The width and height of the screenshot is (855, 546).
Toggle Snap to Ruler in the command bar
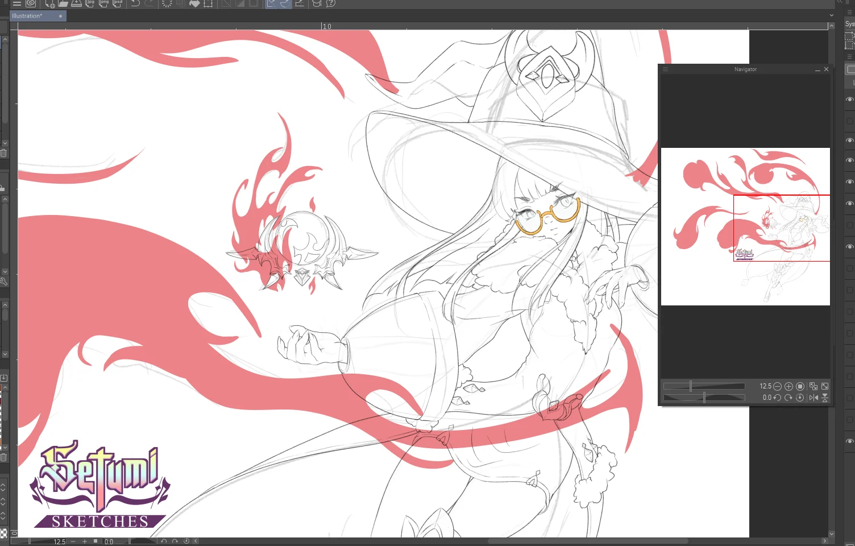pos(271,3)
